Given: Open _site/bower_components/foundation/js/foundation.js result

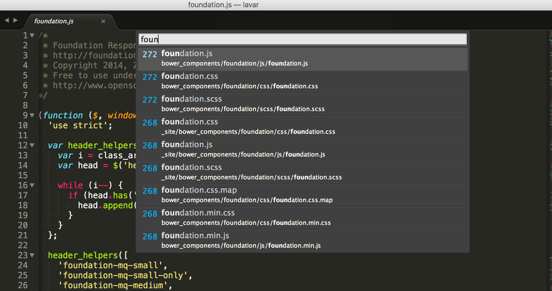Looking at the screenshot, I should [303, 150].
